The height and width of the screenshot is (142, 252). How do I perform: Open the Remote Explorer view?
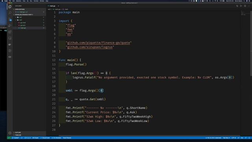tap(10, 38)
